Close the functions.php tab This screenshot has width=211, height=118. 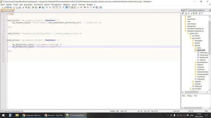point(13,11)
